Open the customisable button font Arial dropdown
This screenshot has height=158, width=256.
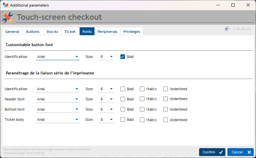(58, 57)
